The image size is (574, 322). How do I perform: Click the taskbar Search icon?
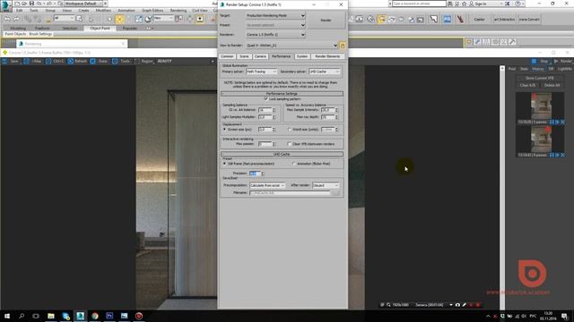[x=22, y=316]
